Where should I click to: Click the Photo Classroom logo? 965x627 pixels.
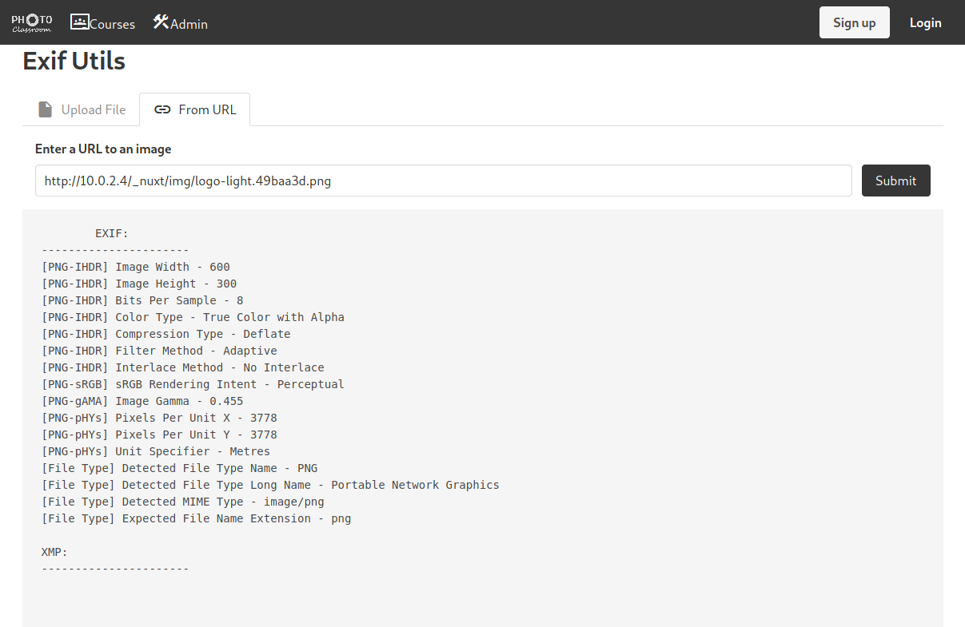coord(32,23)
